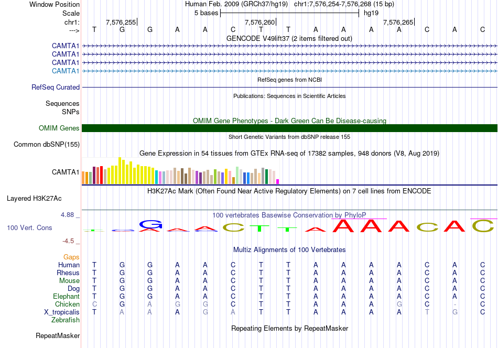Open the GTEx Gene Expression in 54 tissues title
Viewport: 498px width, 348px height.
289,154
